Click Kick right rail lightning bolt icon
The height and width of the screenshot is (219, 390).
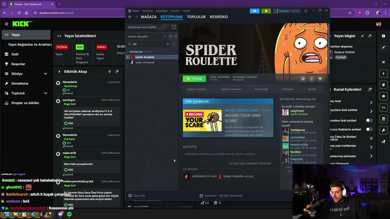pyautogui.click(x=383, y=74)
